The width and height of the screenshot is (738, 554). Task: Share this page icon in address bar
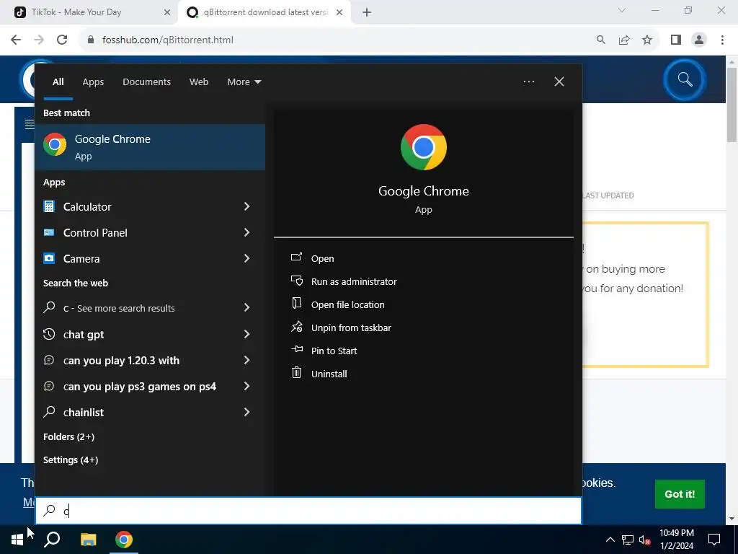[x=624, y=40]
